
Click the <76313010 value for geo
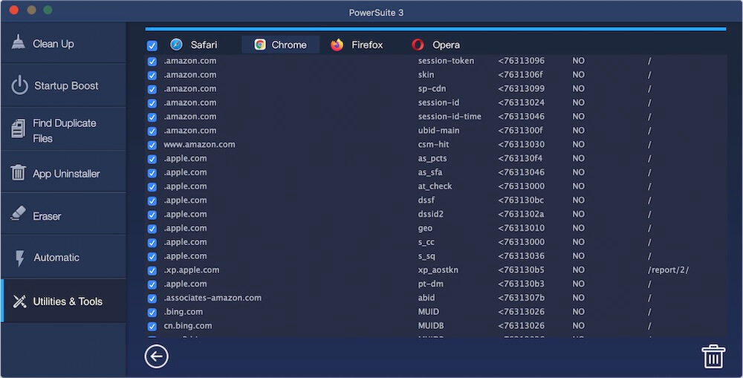point(521,228)
